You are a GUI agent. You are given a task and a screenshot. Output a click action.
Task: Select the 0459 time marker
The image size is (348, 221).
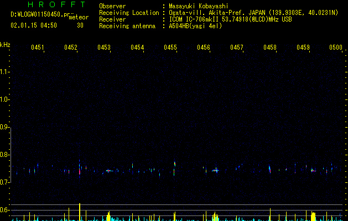click(x=303, y=48)
